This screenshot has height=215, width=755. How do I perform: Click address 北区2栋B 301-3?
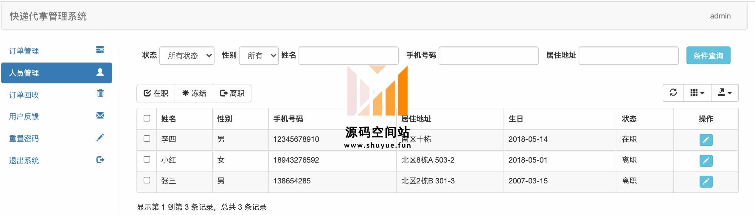428,181
